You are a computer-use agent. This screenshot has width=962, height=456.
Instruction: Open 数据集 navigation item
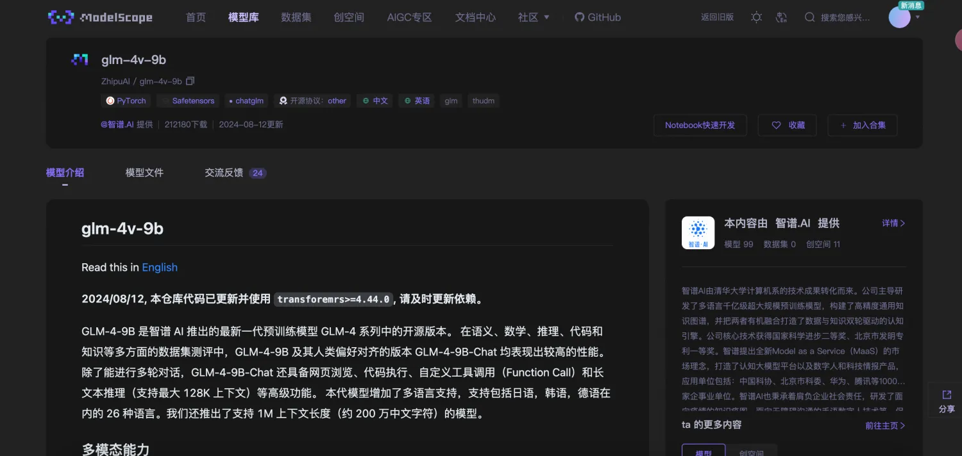pos(296,17)
